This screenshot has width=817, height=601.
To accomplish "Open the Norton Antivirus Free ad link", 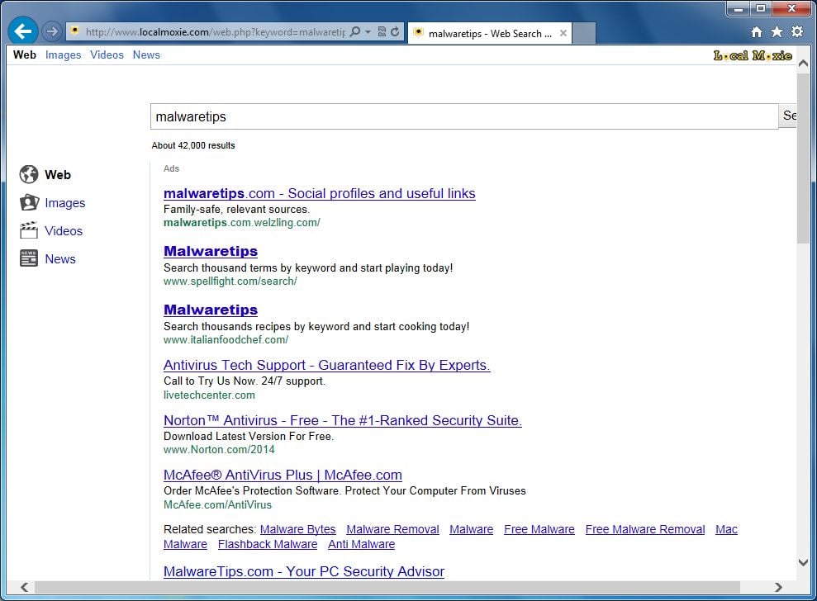I will point(343,420).
